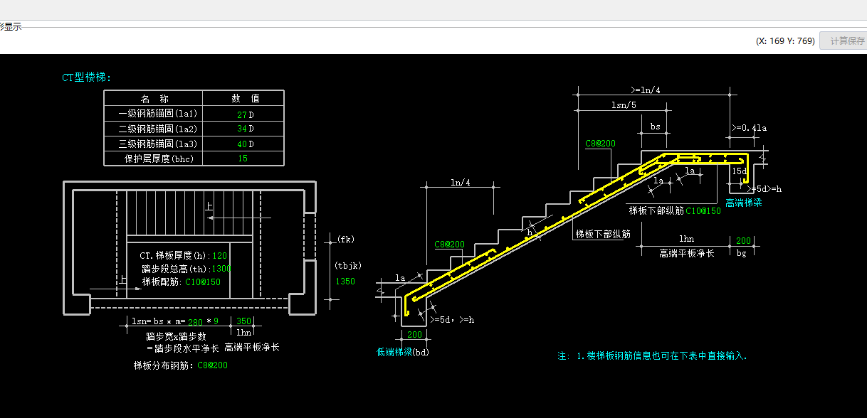Image resolution: width=867 pixels, height=418 pixels.
Task: Edit C10@150 next to 梯板配筋 in plan view
Action: click(203, 282)
